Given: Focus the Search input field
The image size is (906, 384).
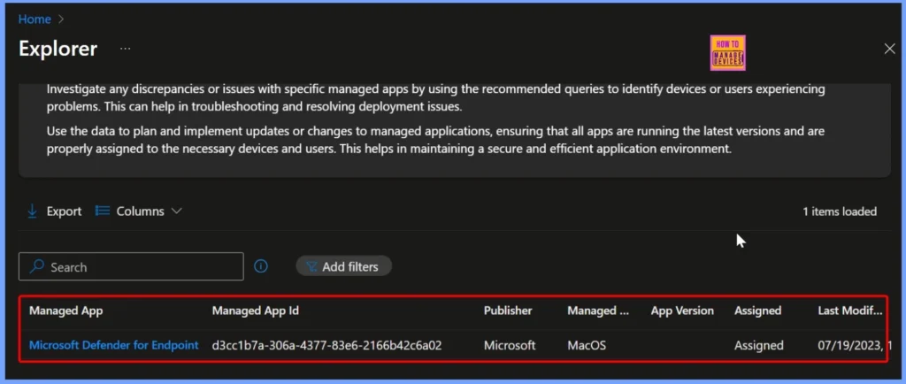Looking at the screenshot, I should pyautogui.click(x=131, y=267).
